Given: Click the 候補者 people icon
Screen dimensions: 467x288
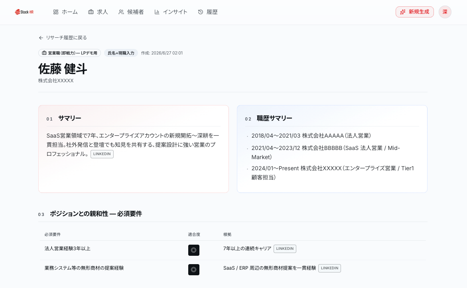Looking at the screenshot, I should pos(121,12).
